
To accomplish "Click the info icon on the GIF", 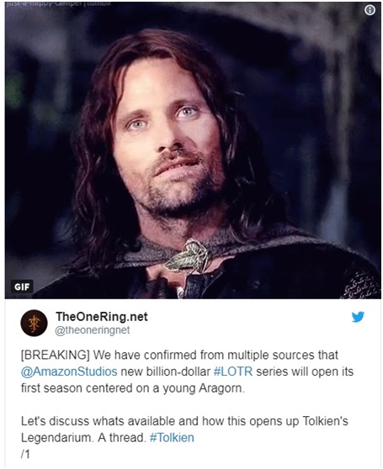I will point(370,10).
